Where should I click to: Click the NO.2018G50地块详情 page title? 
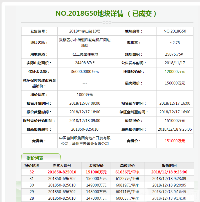pyautogui.click(x=106, y=14)
